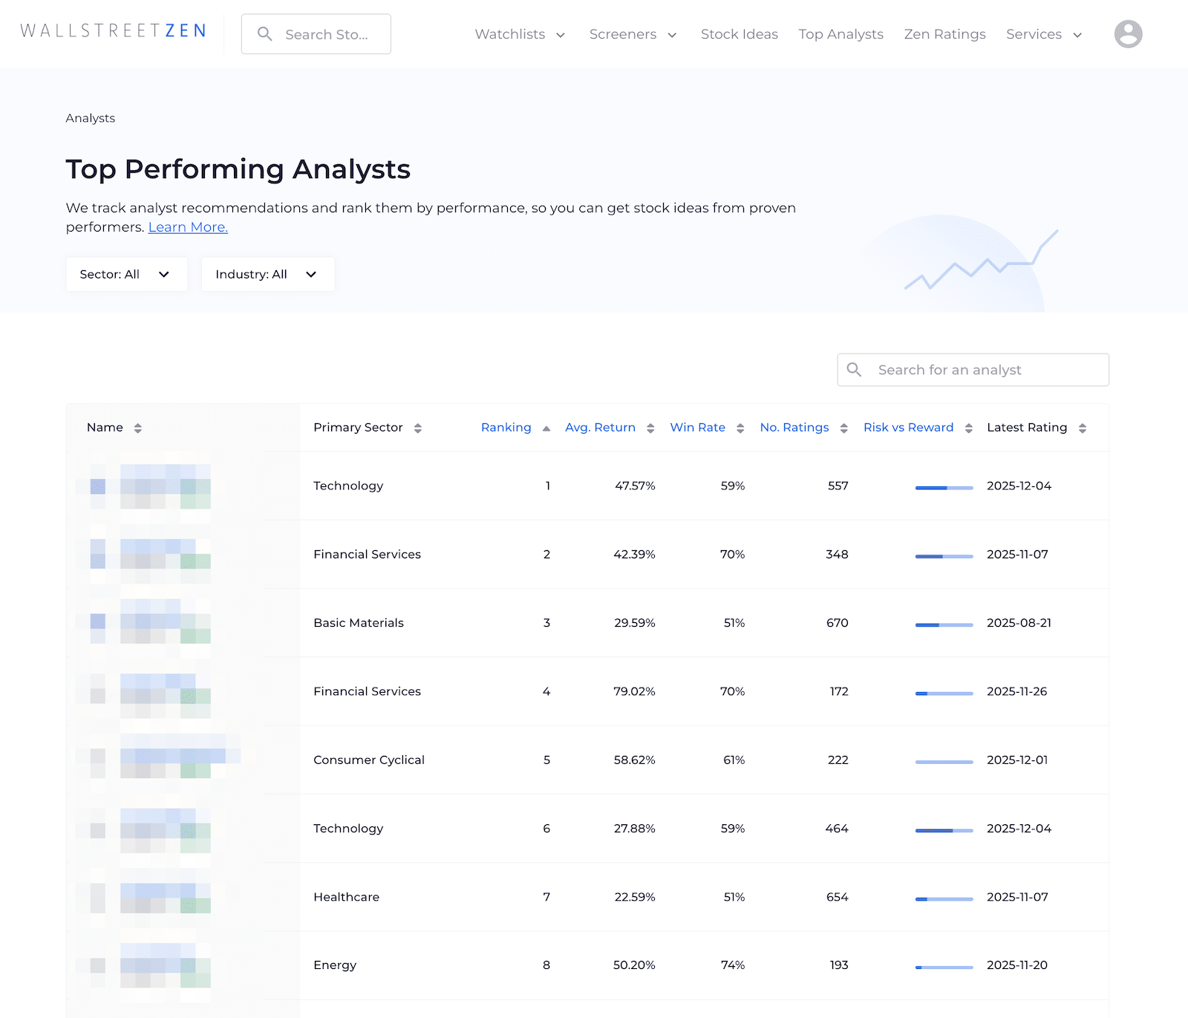Follow the Learn More link
This screenshot has width=1188, height=1018.
coord(188,227)
